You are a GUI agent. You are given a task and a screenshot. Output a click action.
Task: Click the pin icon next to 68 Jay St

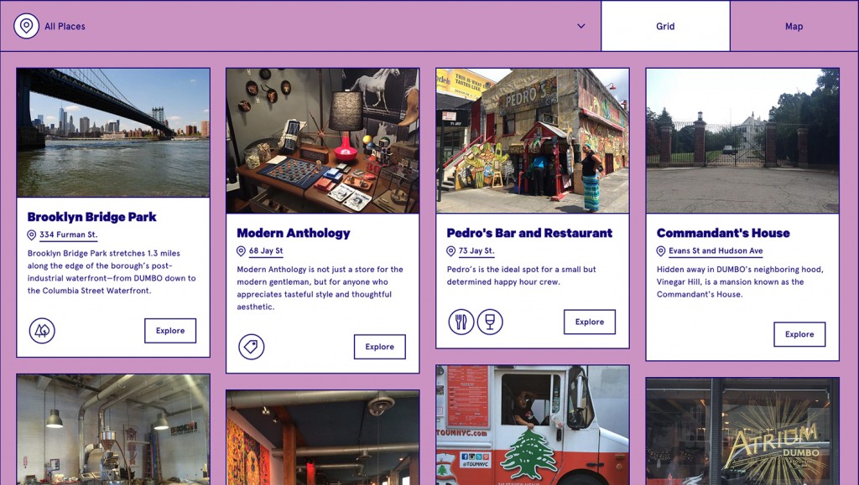coord(241,251)
